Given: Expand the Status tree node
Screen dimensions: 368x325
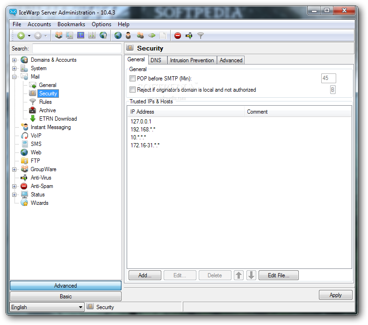Looking at the screenshot, I should click(x=14, y=195).
